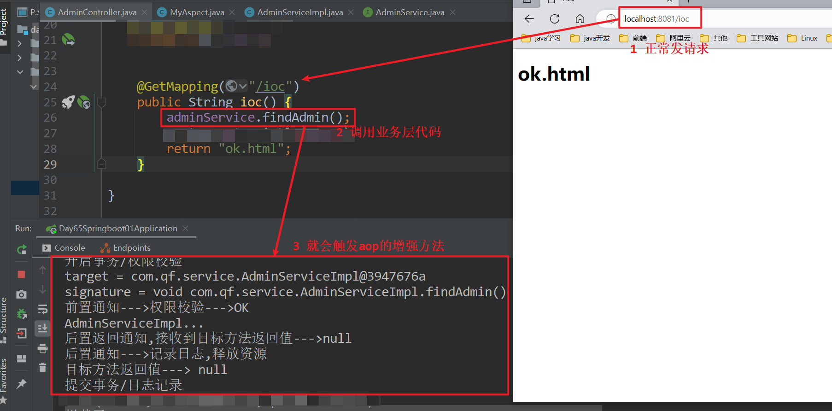The image size is (832, 411).
Task: Click the ok.html heading in the browser page
Action: pyautogui.click(x=554, y=74)
